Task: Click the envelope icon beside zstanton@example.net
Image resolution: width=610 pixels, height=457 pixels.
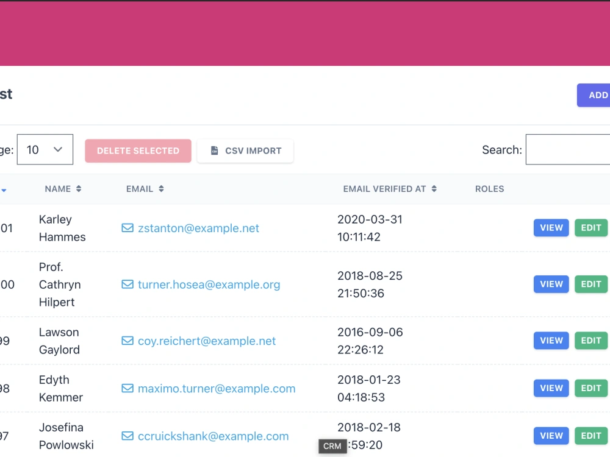Action: [x=127, y=227]
